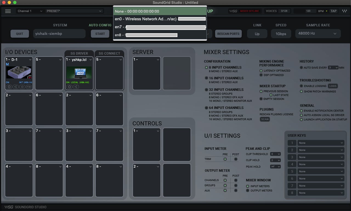This screenshot has width=351, height=211.
Task: Click the SCAN button under Plugins
Action: (265, 119)
